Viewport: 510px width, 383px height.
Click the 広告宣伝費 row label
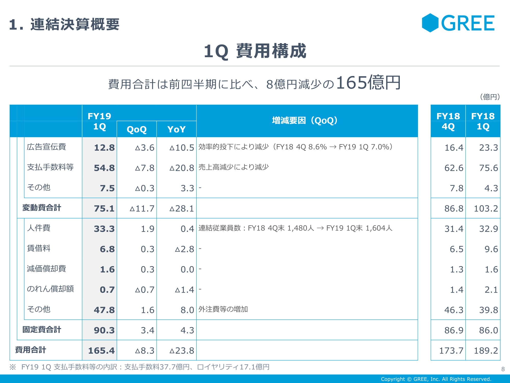coord(46,147)
